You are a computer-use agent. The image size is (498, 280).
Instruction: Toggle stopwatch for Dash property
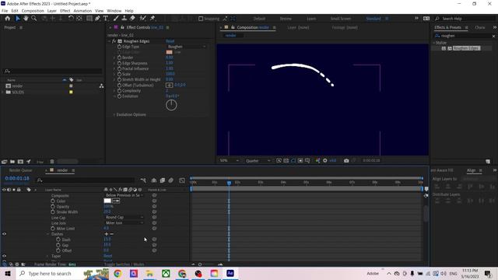click(x=58, y=240)
